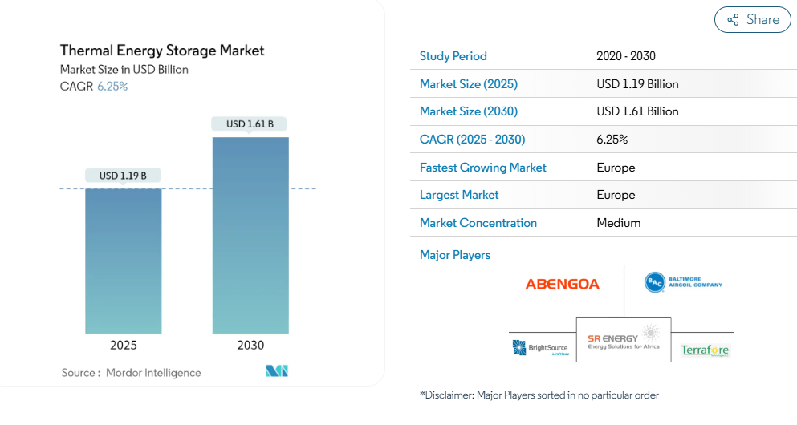Click the Market Size (2030) label
The width and height of the screenshot is (797, 425).
469,111
